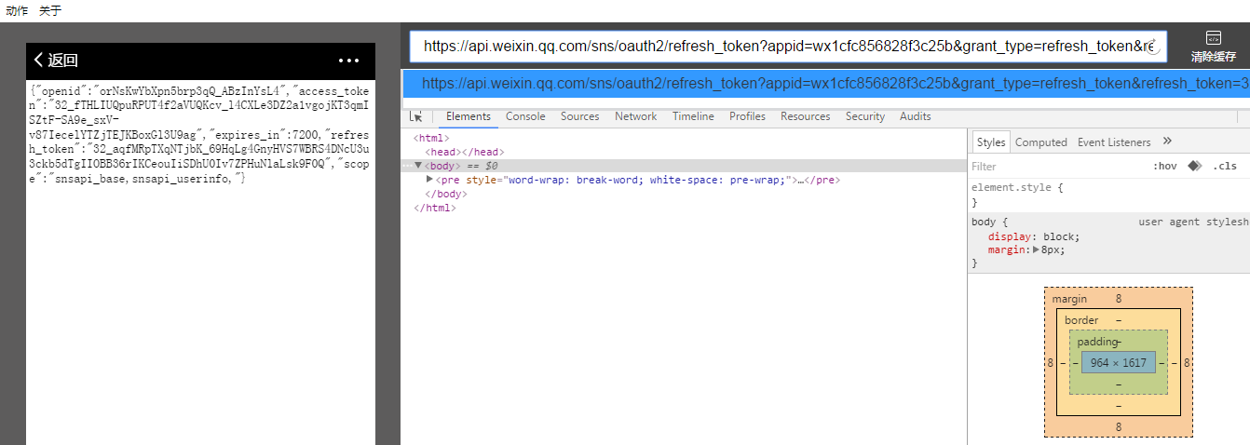
Task: Click the top margin value 8 in box model
Action: (1118, 299)
